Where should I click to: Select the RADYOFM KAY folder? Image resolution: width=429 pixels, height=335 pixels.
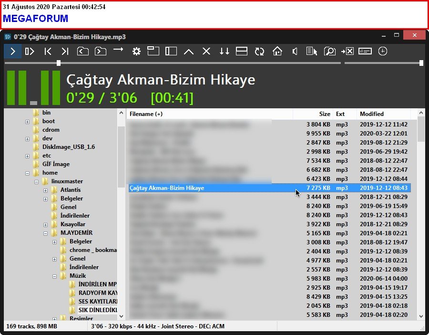coord(98,293)
